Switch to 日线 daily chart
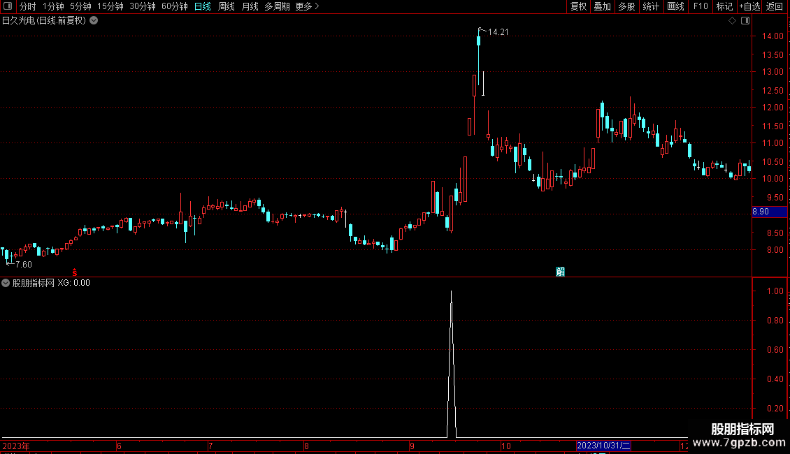This screenshot has height=454, width=790. click(x=203, y=6)
